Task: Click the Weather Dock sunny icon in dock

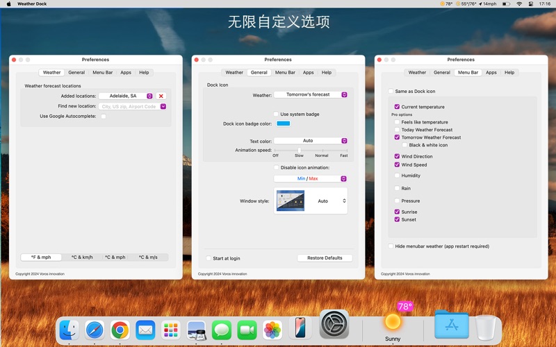Action: [x=393, y=321]
